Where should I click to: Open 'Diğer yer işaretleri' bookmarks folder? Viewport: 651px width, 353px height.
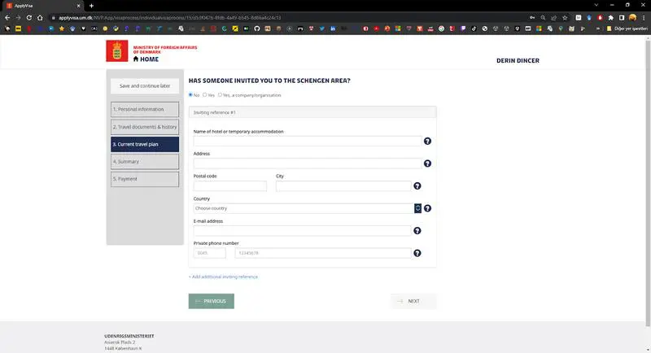(x=627, y=28)
